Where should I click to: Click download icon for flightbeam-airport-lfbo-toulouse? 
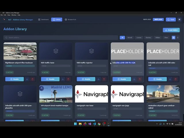coord(27,79)
